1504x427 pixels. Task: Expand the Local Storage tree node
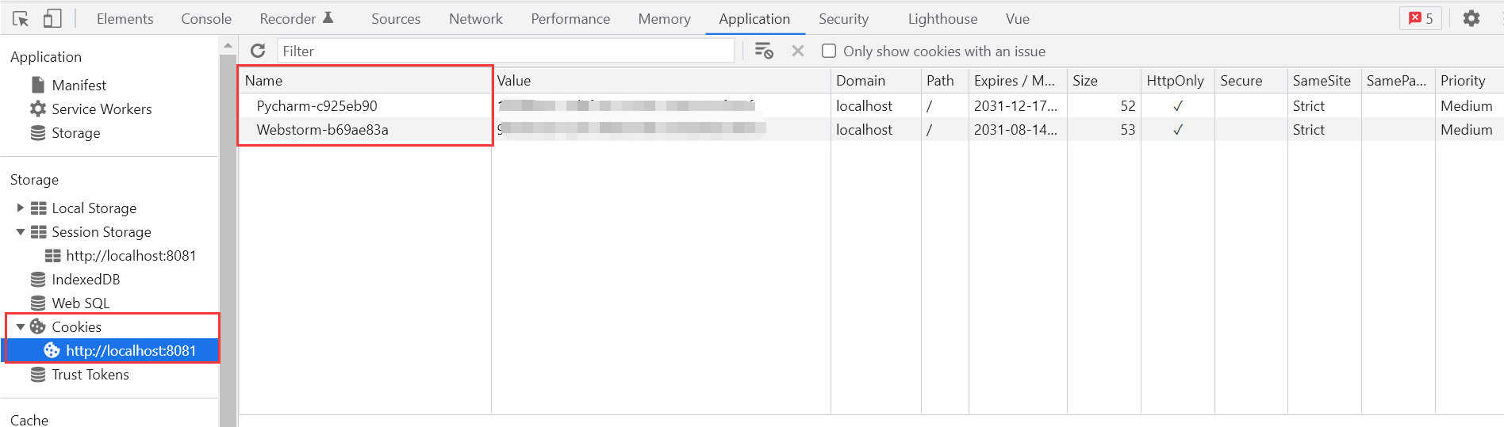coord(20,208)
